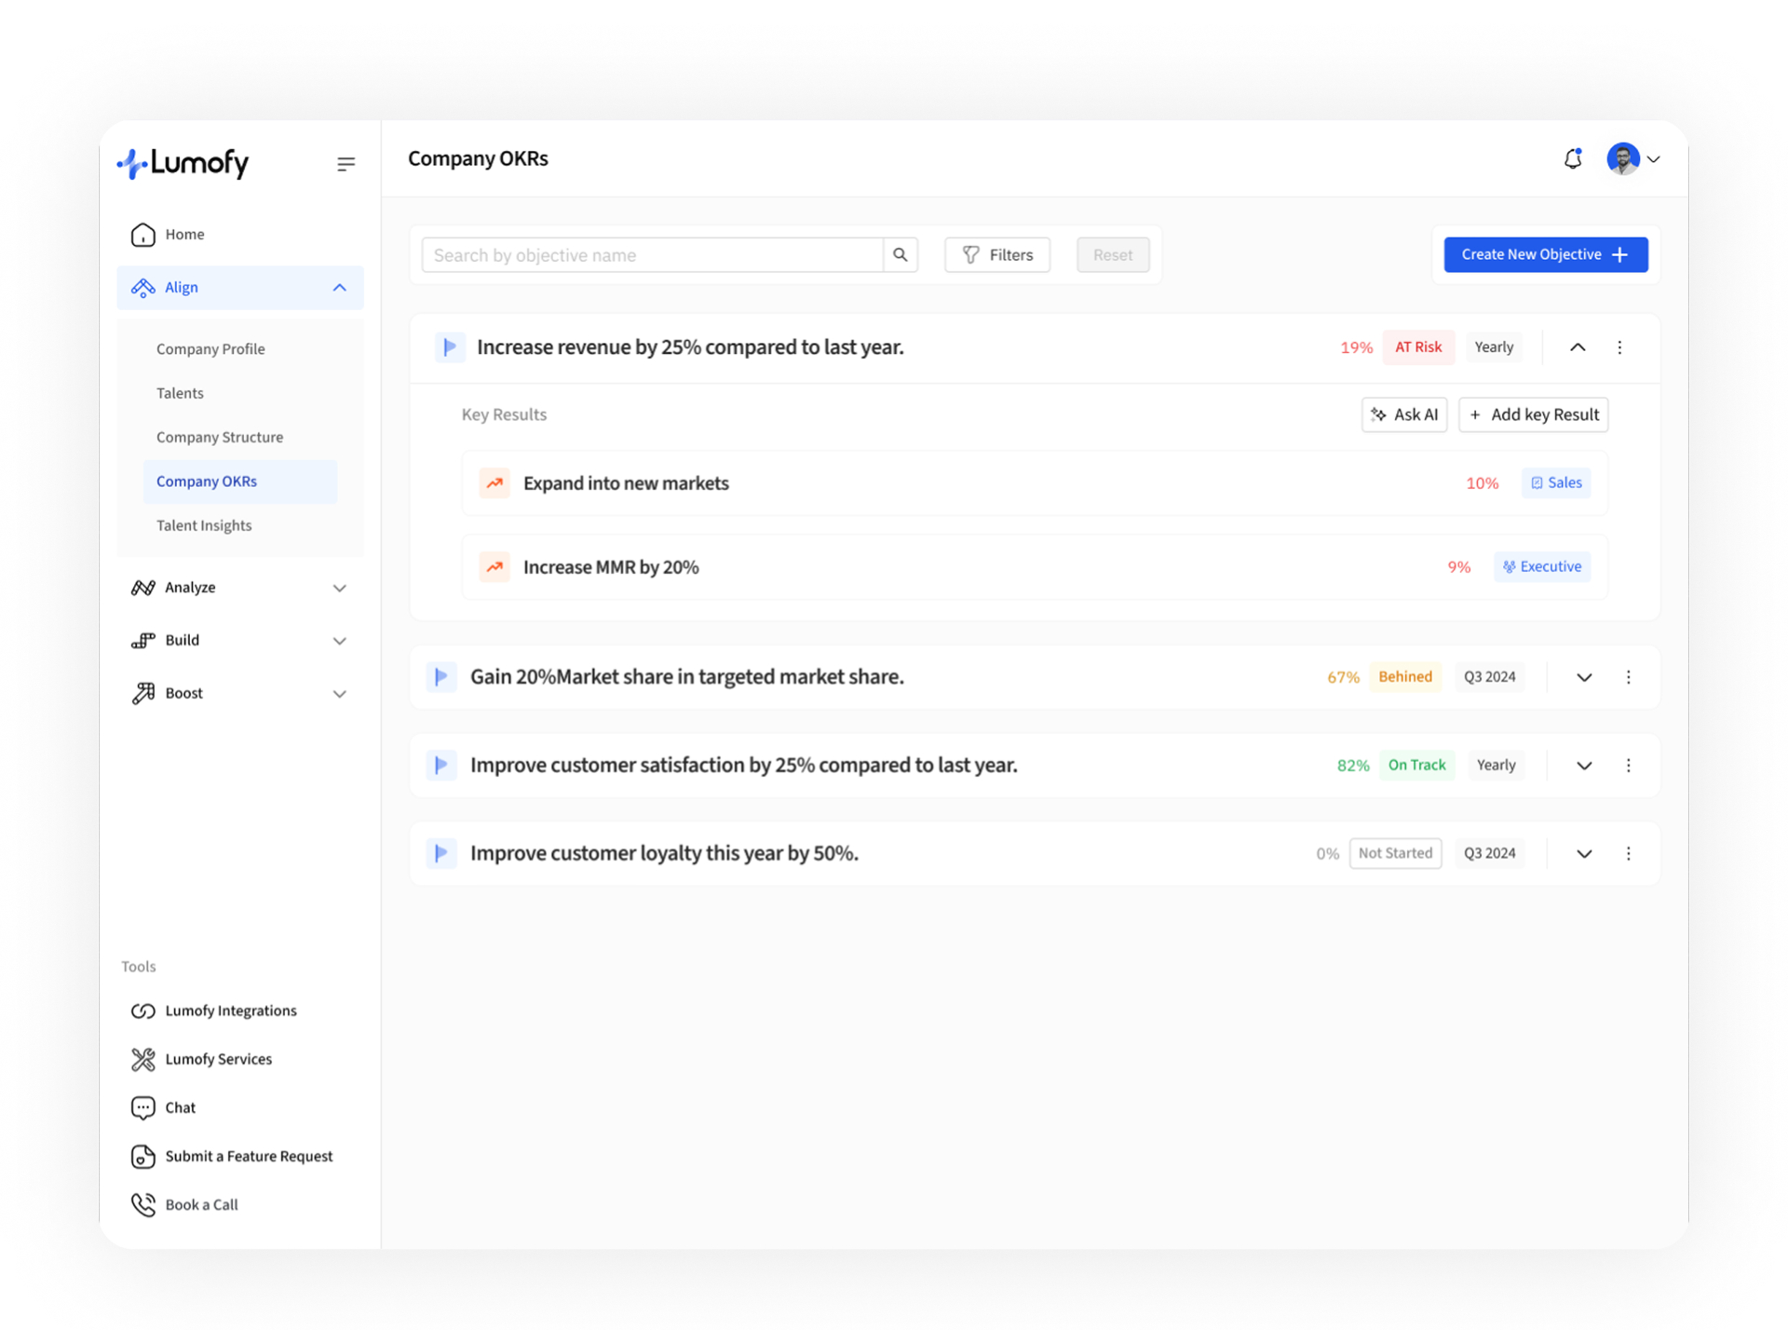
Task: Open options menu for Increase revenue objective
Action: point(1619,347)
